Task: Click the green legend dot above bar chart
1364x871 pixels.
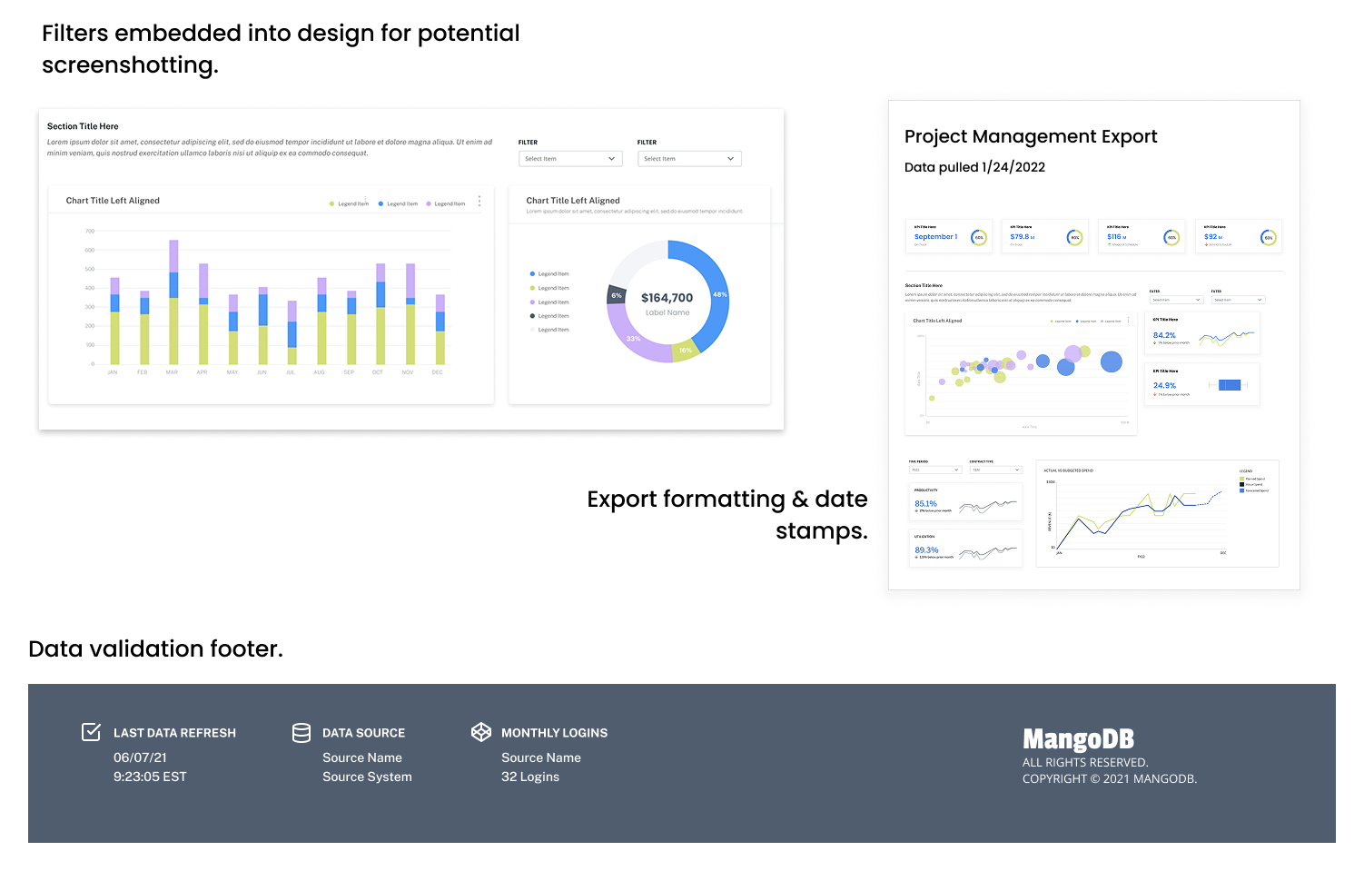Action: tap(331, 203)
